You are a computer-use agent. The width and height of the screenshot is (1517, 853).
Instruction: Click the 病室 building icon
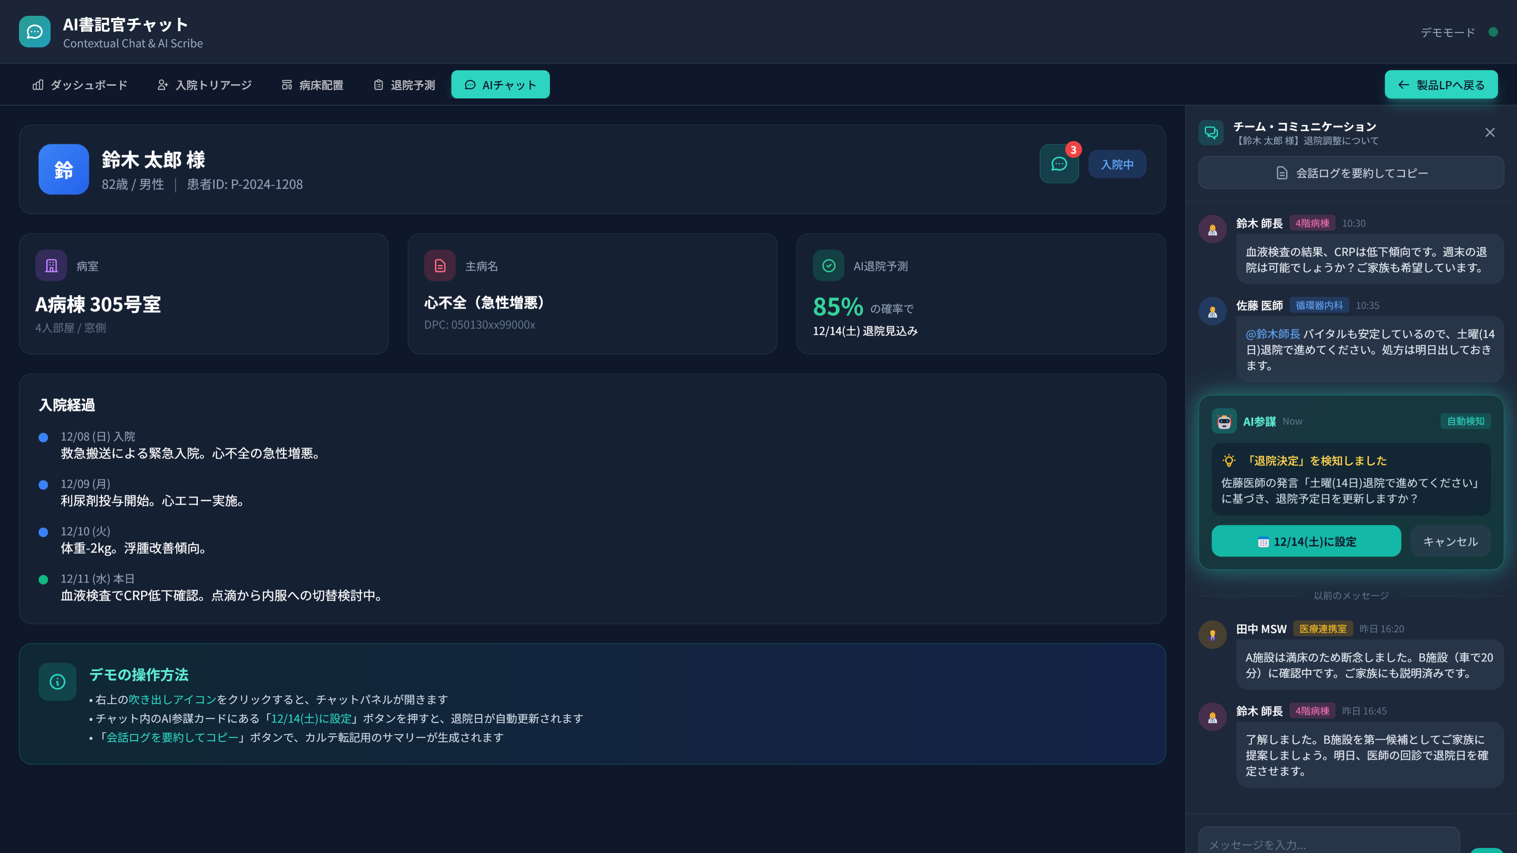pos(51,265)
